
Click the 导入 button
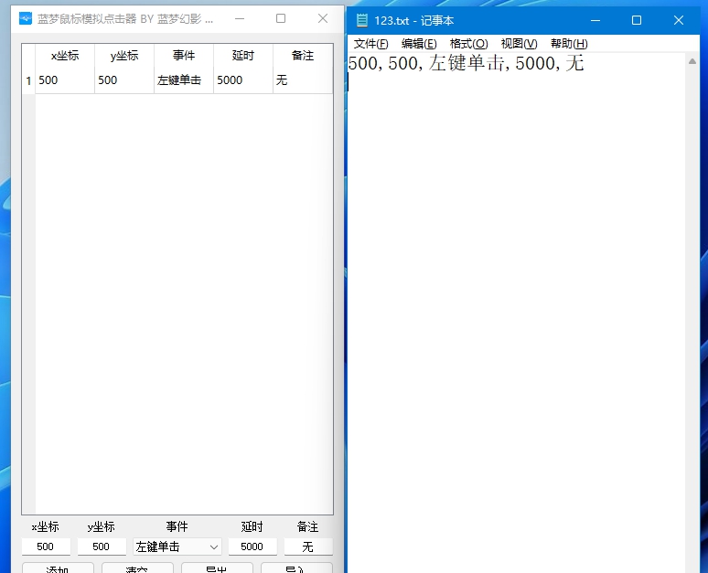click(x=296, y=568)
